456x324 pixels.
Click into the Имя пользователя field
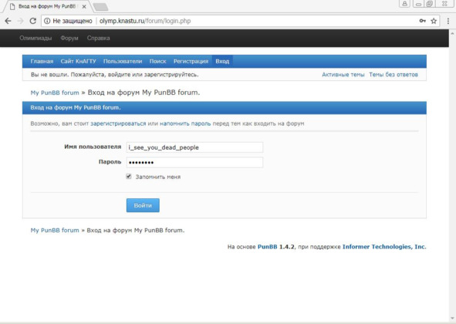coord(194,147)
